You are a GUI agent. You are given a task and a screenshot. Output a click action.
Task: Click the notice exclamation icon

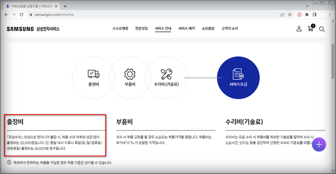click(x=9, y=162)
